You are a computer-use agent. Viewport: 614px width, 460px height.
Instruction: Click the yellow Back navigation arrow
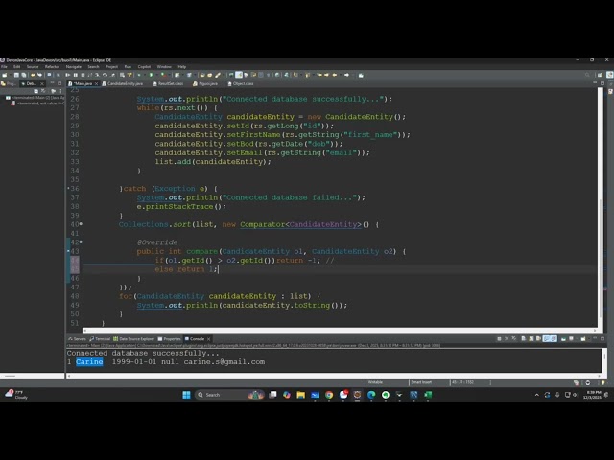tap(335, 75)
